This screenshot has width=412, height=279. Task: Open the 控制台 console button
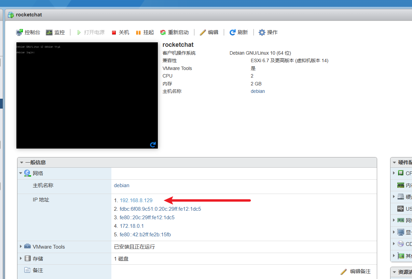(x=28, y=32)
